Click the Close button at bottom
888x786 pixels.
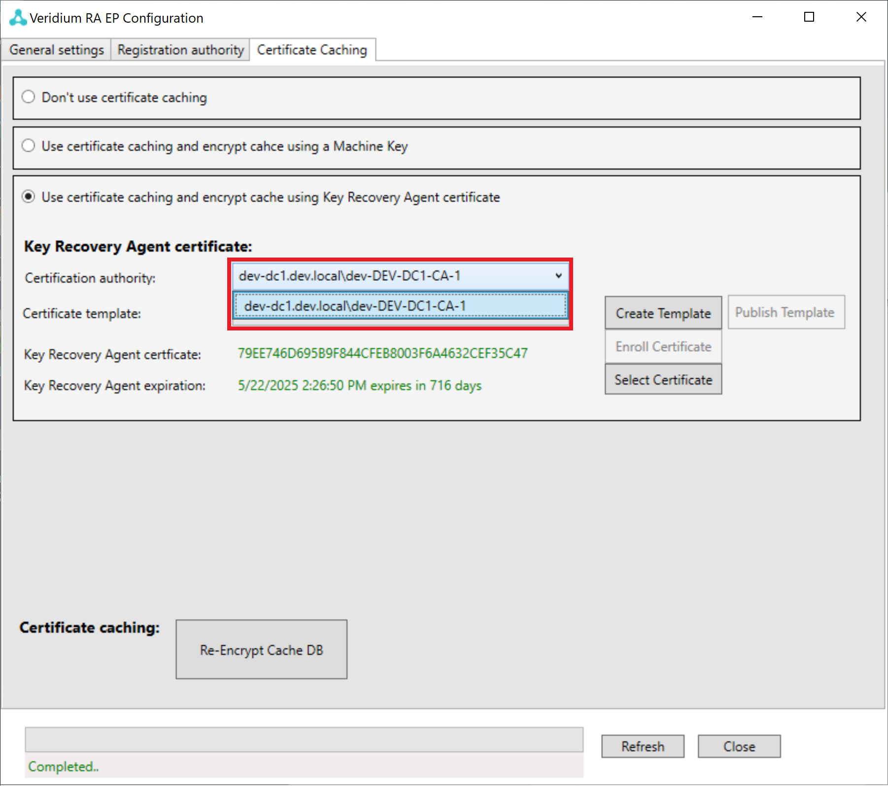739,747
